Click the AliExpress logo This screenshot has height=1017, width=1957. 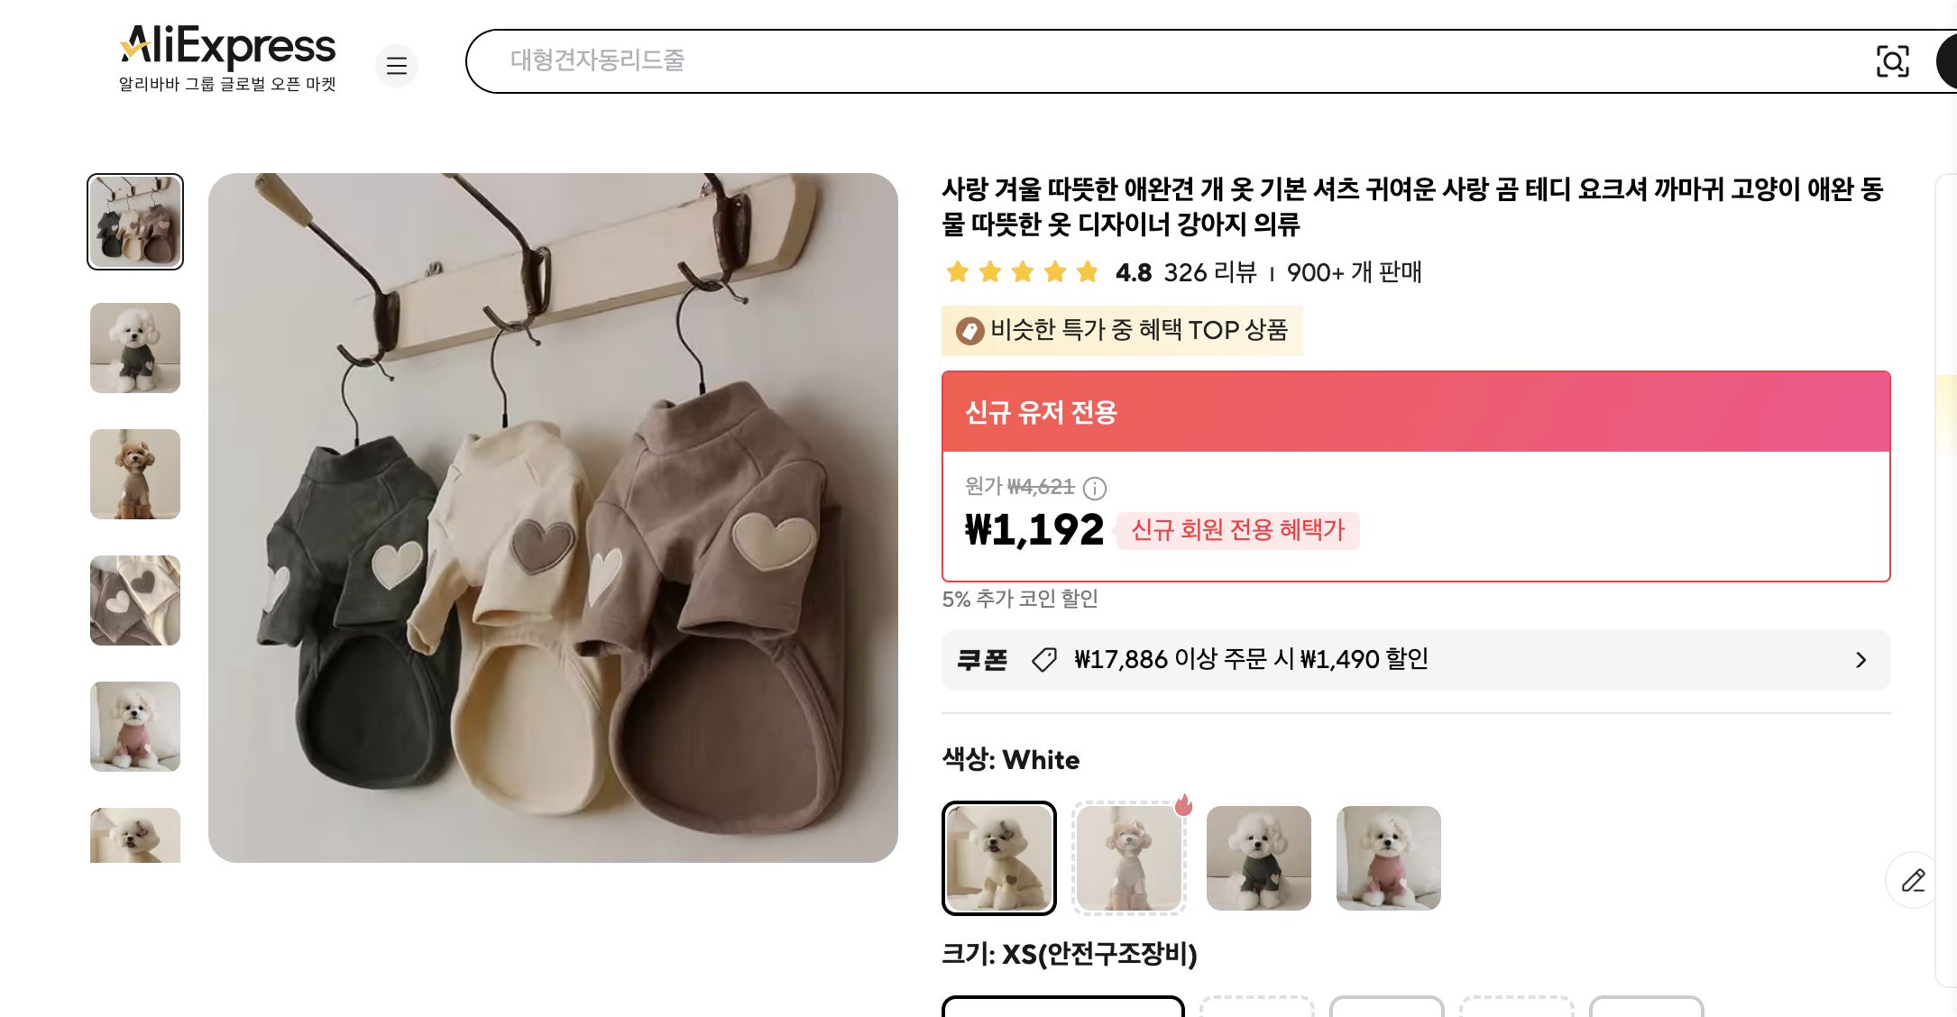(225, 45)
